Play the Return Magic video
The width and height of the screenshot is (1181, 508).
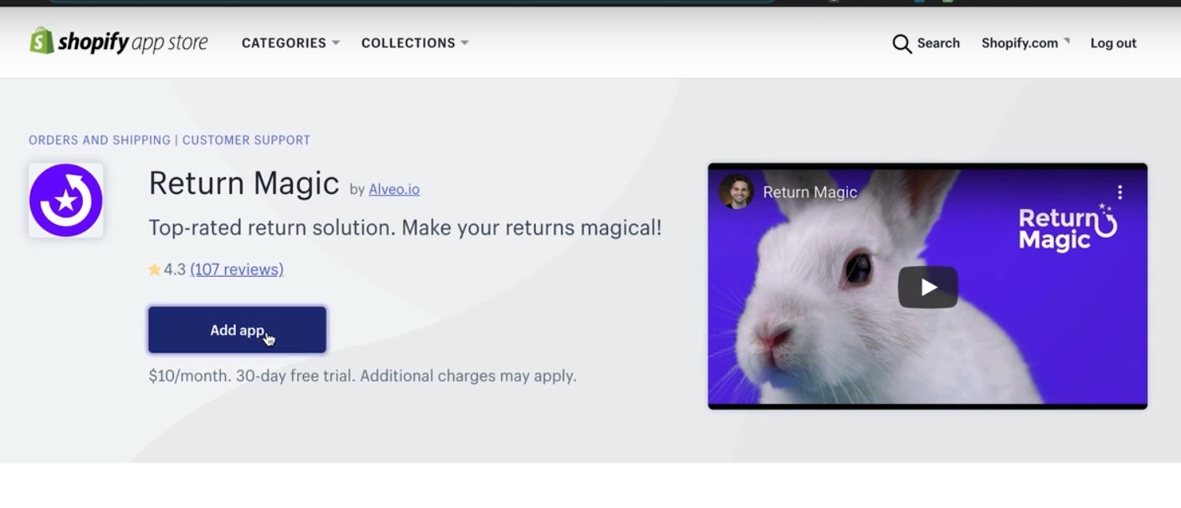point(928,287)
